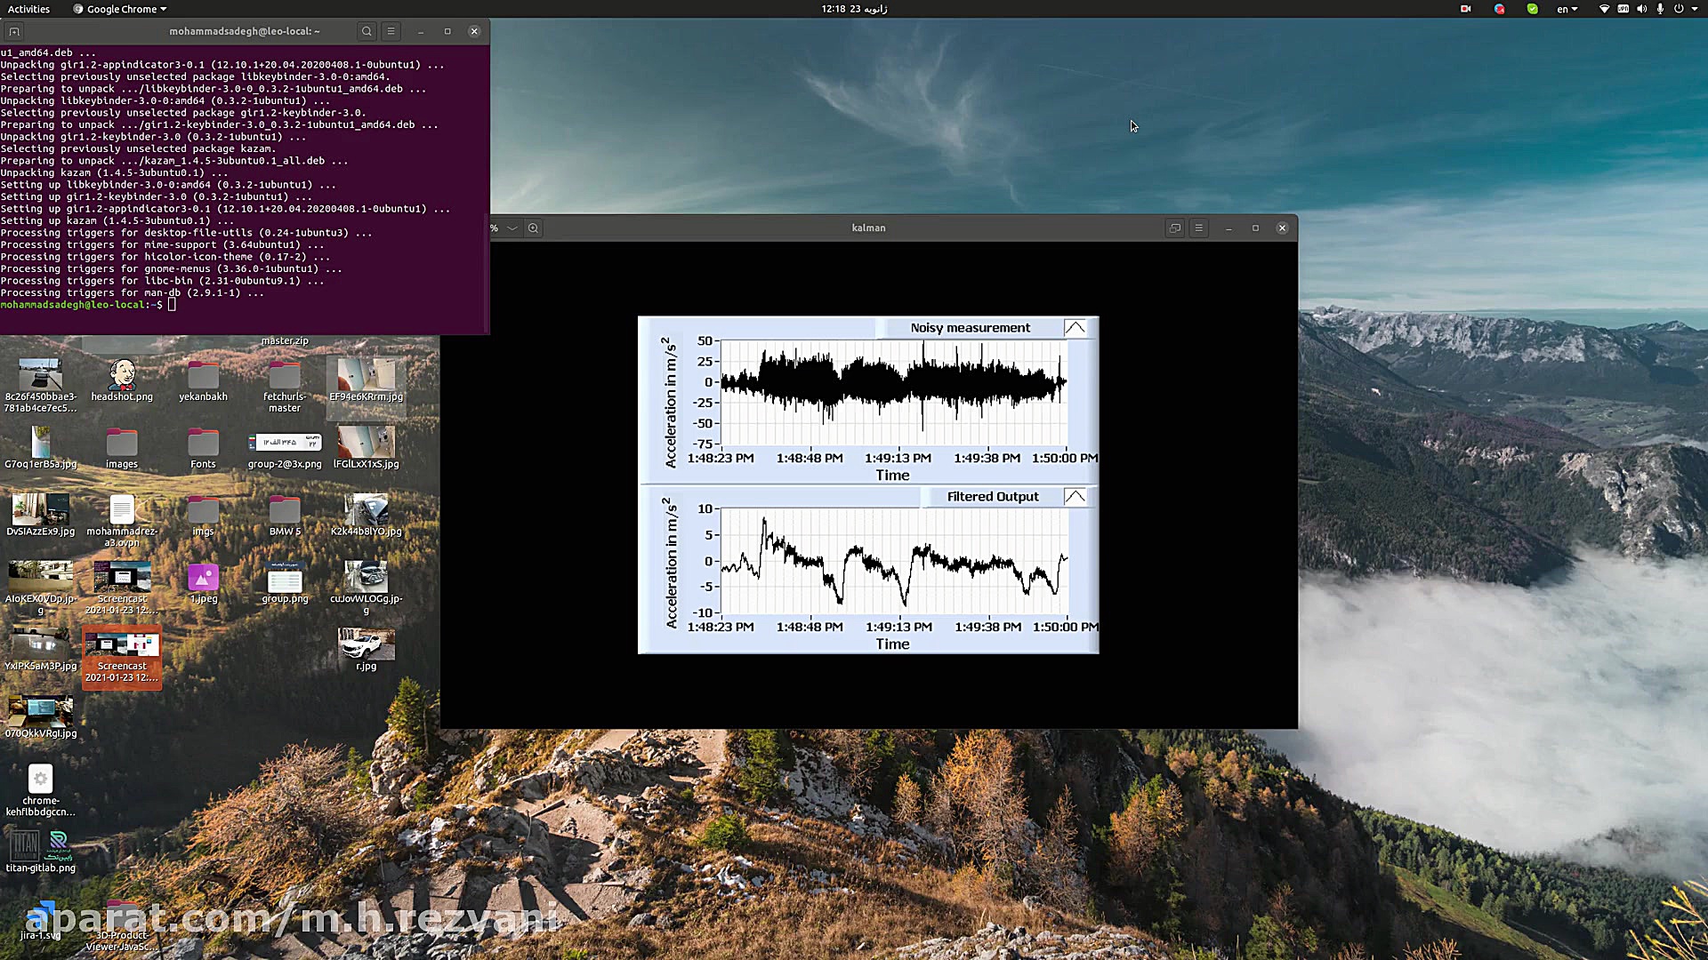Click the zoom-in magnifier in kalman viewer
The height and width of the screenshot is (960, 1708).
click(x=533, y=228)
